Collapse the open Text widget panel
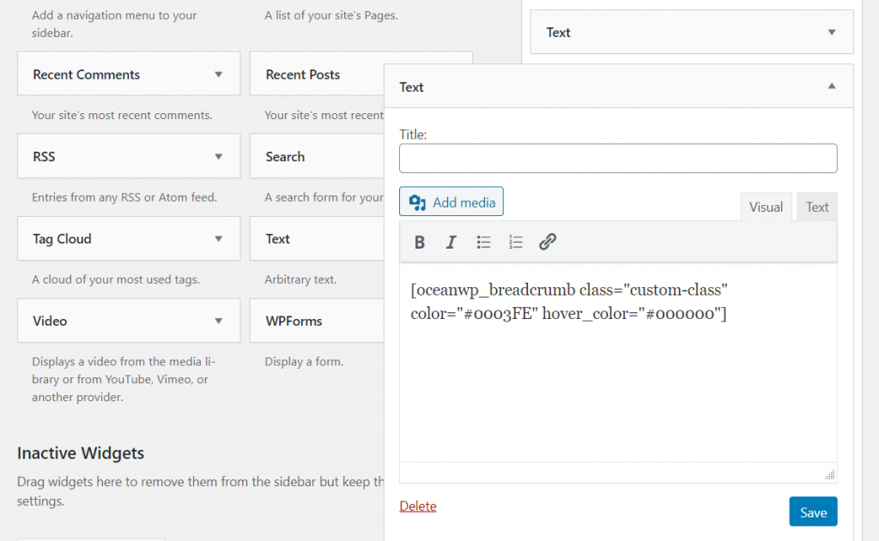Screen dimensions: 879x541 [830, 86]
